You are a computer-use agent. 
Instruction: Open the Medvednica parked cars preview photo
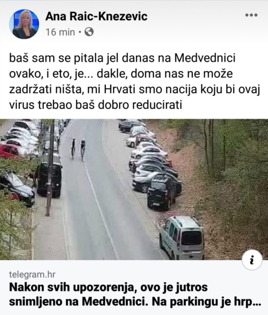click(134, 189)
